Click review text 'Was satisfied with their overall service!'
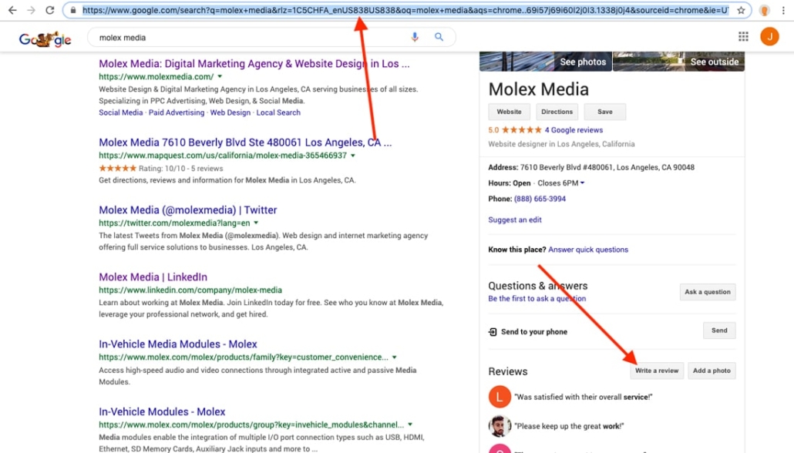794x453 pixels. (584, 397)
